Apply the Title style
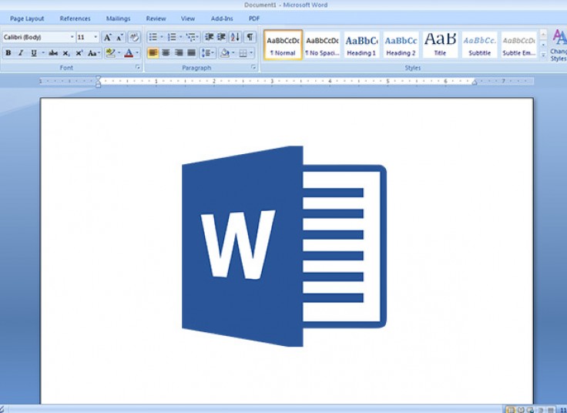This screenshot has height=413, width=567. 440,45
